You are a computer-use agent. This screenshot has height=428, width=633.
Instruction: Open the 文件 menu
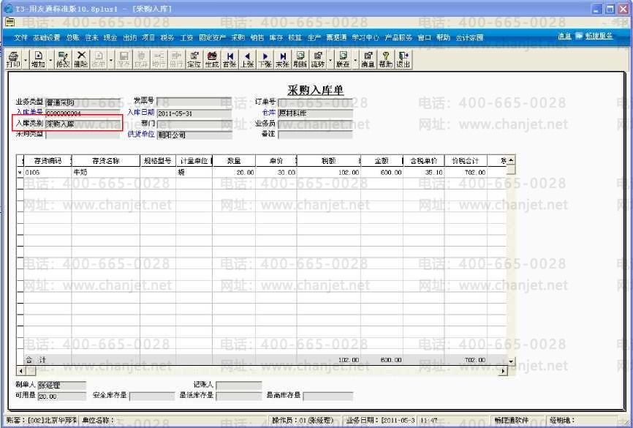[x=20, y=37]
